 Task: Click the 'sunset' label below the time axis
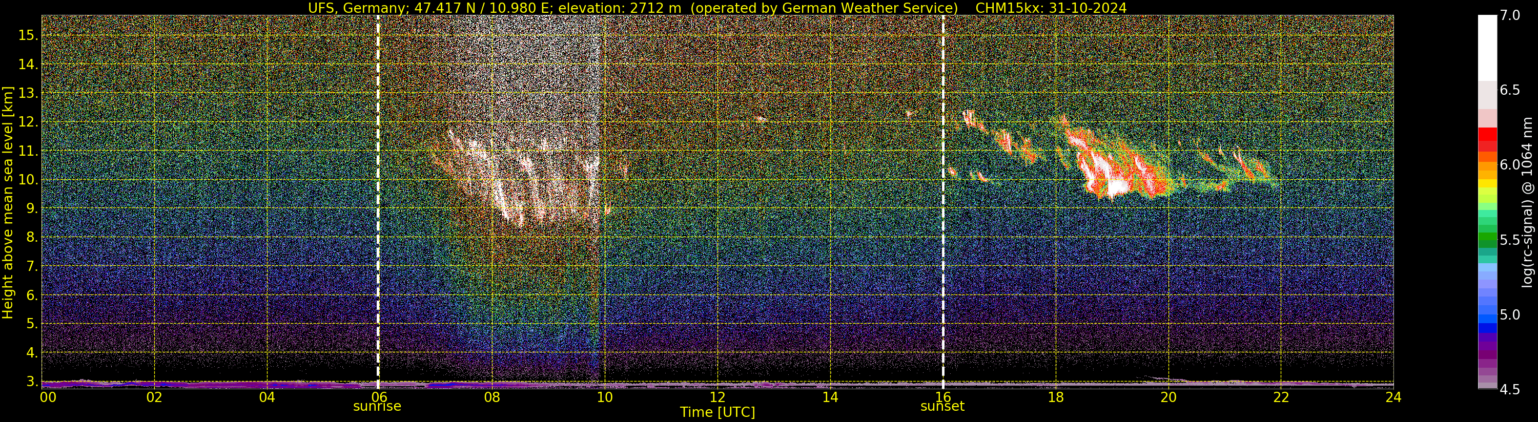coord(942,407)
